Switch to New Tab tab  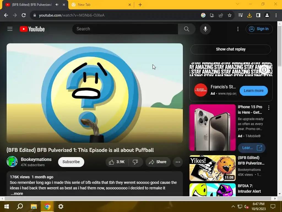pyautogui.click(x=101, y=5)
